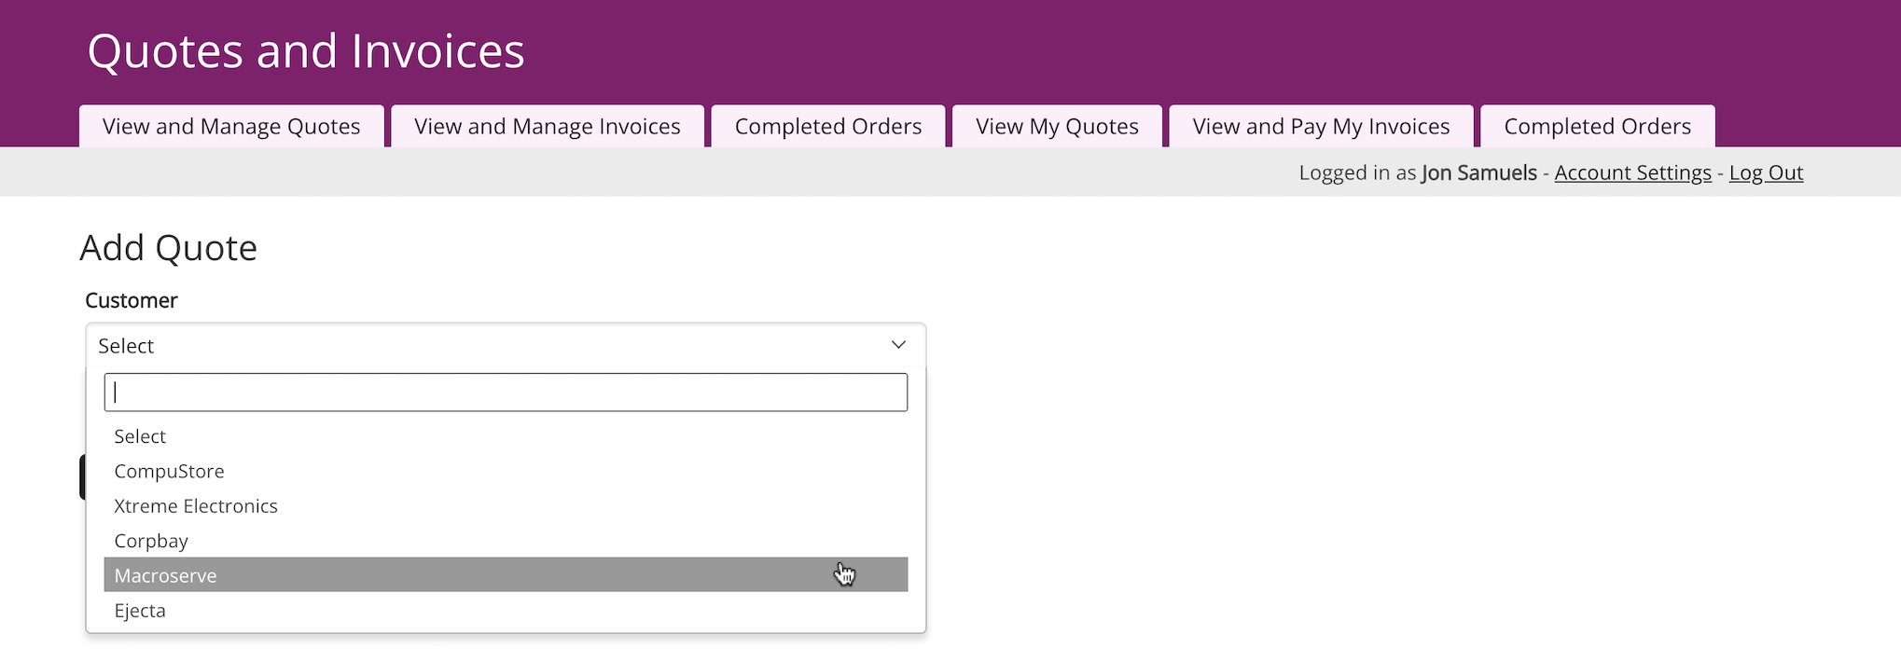Click the Customer dropdown chevron arrow

[x=898, y=345]
